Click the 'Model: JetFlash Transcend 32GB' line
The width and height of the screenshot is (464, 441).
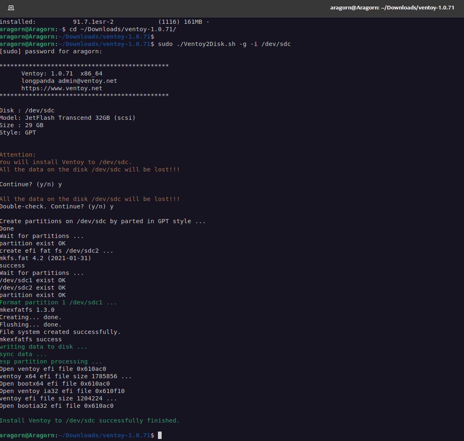pyautogui.click(x=68, y=118)
